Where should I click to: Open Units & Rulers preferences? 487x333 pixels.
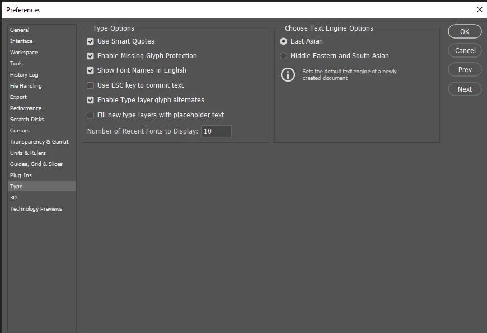point(42,153)
